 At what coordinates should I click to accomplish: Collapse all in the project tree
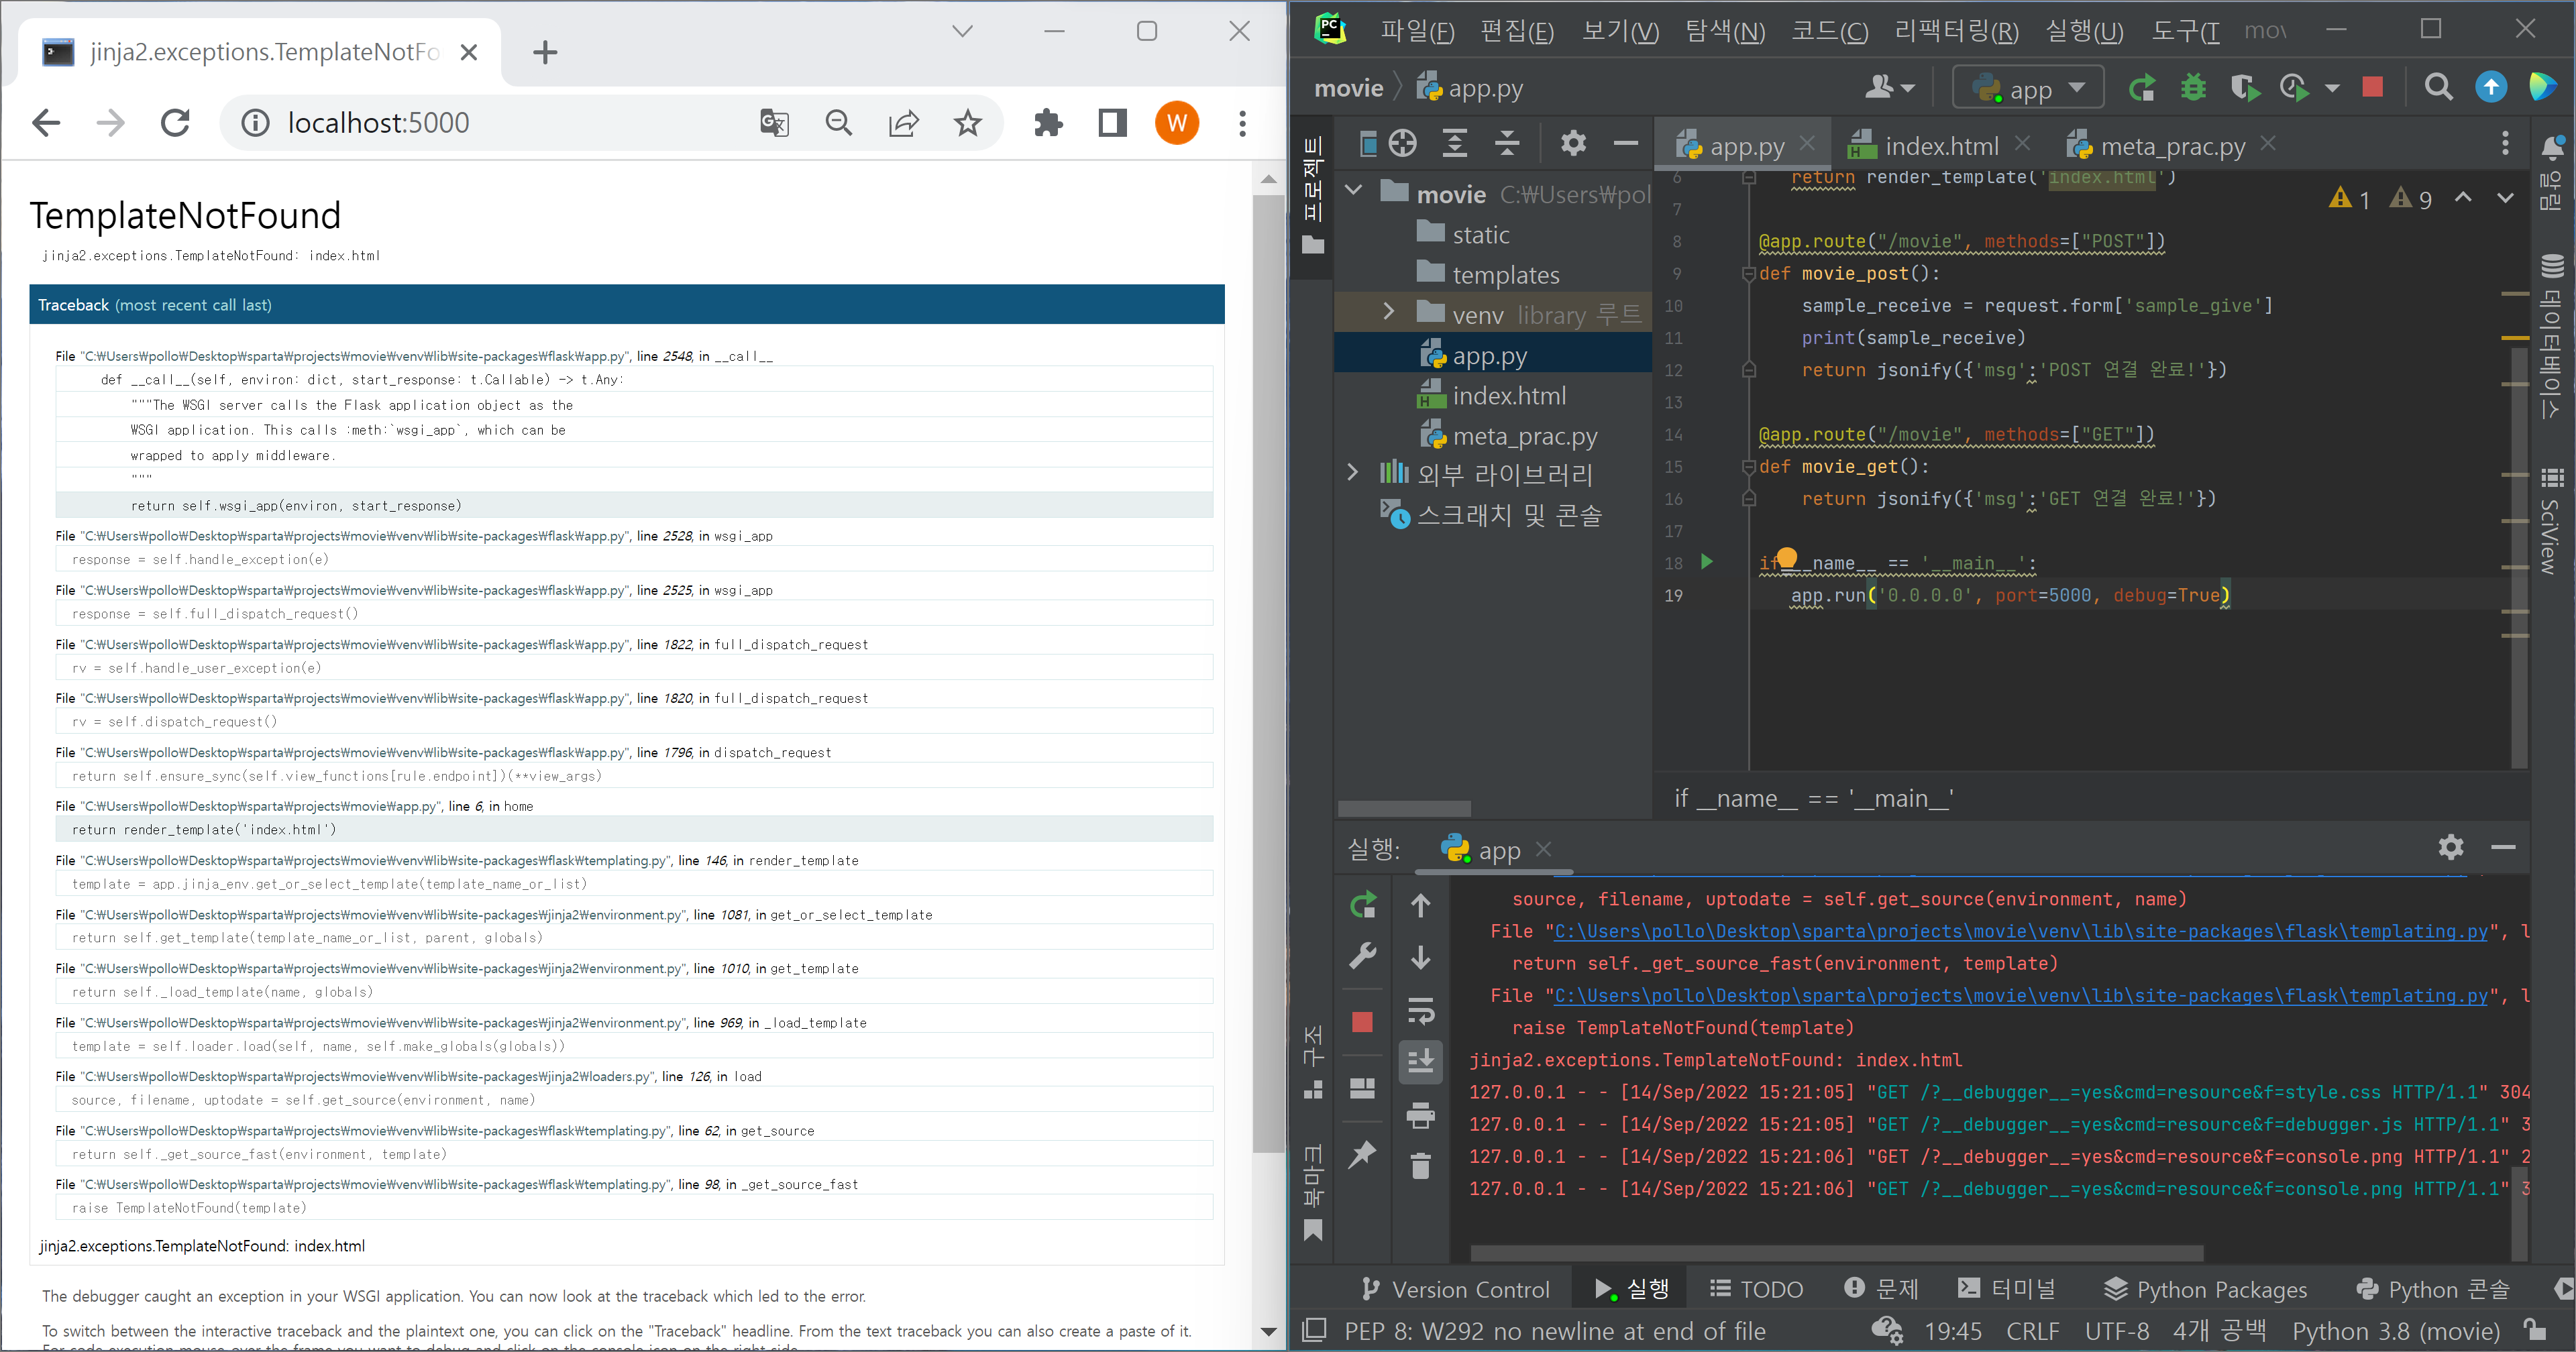tap(1506, 144)
